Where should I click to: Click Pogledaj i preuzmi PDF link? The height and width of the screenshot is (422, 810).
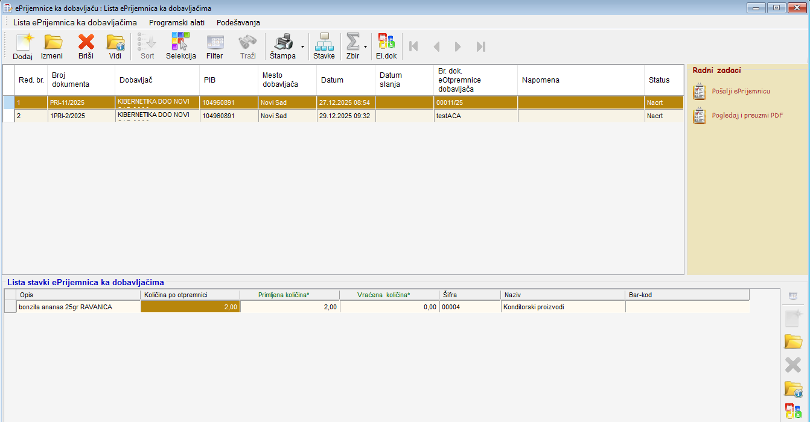[747, 115]
